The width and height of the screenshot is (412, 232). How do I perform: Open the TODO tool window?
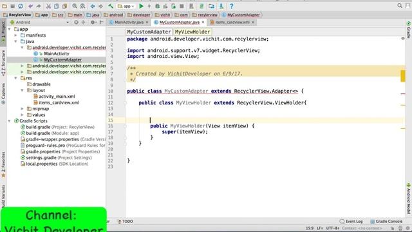point(126,222)
